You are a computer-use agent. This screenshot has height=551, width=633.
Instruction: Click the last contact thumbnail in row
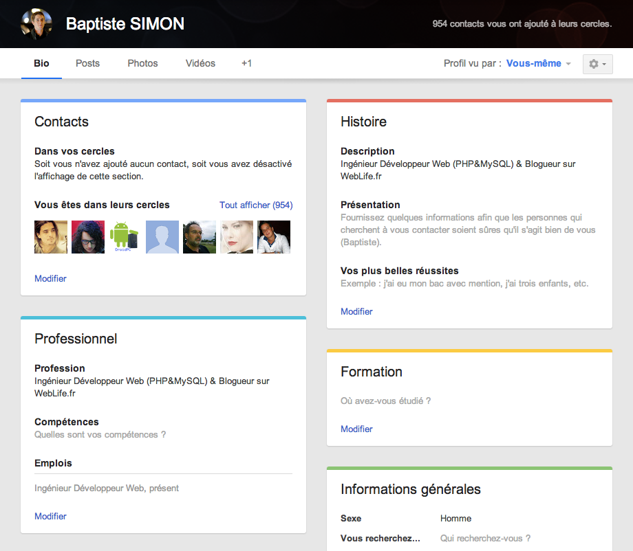pos(274,237)
